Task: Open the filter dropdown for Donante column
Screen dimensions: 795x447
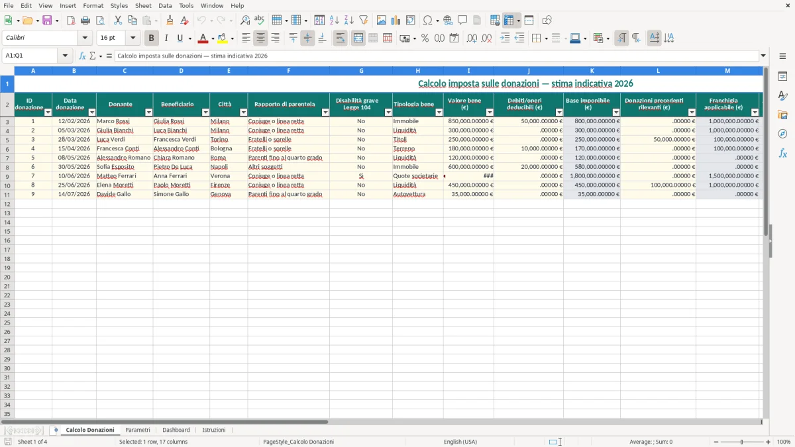Action: tap(148, 113)
